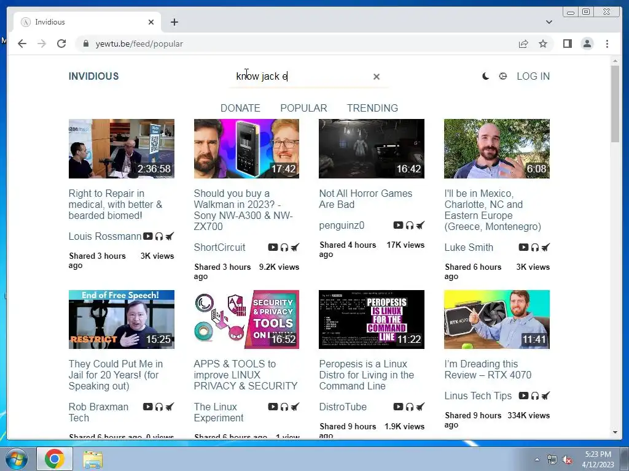Bookmark this page star icon
The height and width of the screenshot is (471, 629).
click(x=543, y=44)
